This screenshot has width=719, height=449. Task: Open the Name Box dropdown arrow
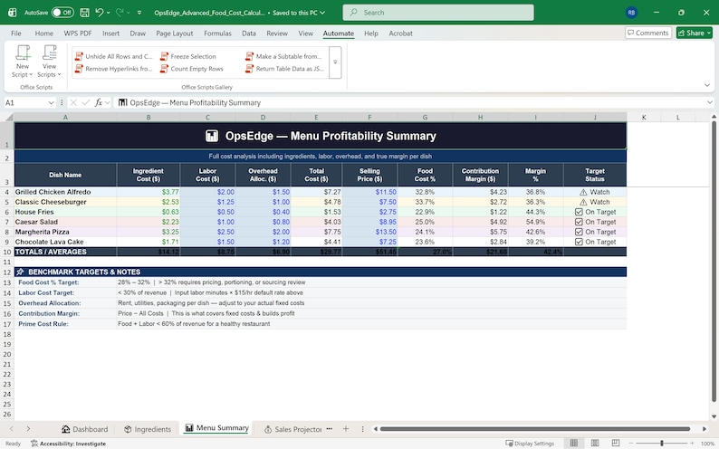click(51, 102)
